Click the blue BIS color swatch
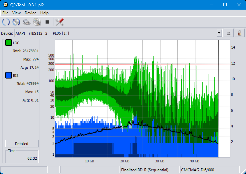246x174 pixels. (x=9, y=76)
